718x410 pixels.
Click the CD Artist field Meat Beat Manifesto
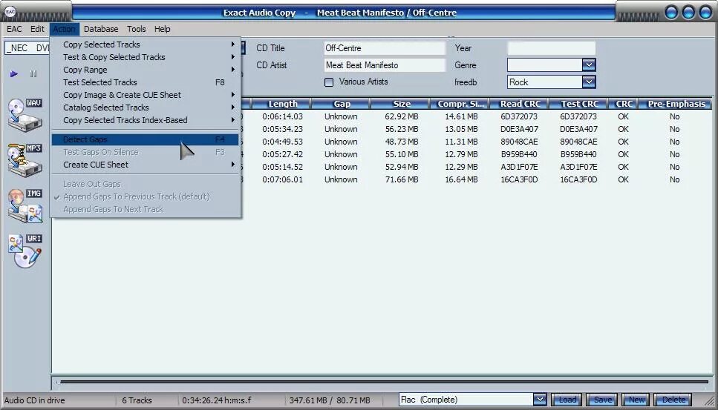click(x=384, y=65)
